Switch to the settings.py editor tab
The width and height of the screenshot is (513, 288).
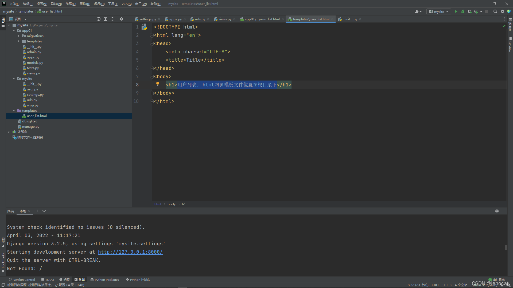147,19
